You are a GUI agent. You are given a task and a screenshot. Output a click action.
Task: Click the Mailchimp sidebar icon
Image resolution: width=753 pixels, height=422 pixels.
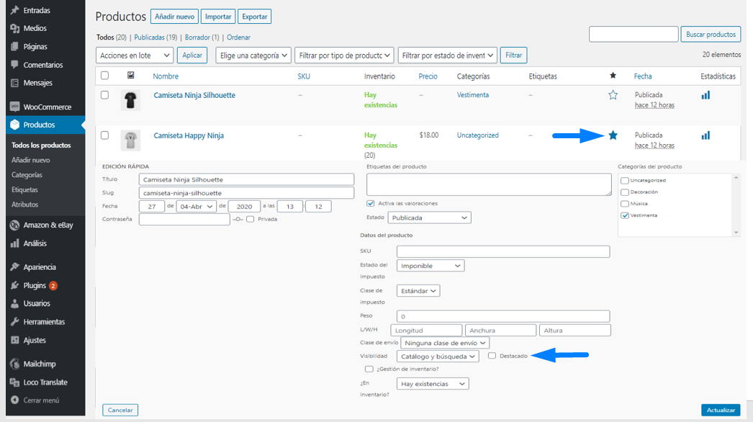click(14, 364)
